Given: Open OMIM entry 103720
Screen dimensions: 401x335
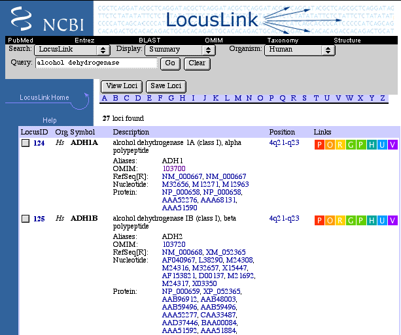Looking at the screenshot, I should pyautogui.click(x=174, y=244).
